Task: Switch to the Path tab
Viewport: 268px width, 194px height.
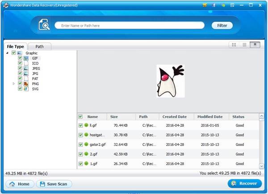Action: 39,47
